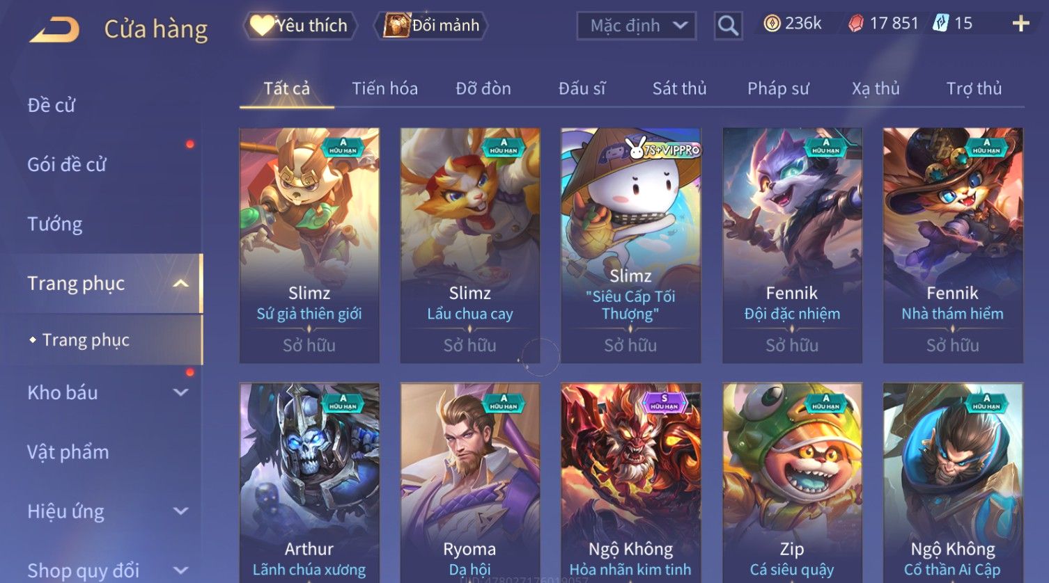Screen dimensions: 1049x583
Task: Tap the red gem currency icon
Action: point(855,24)
